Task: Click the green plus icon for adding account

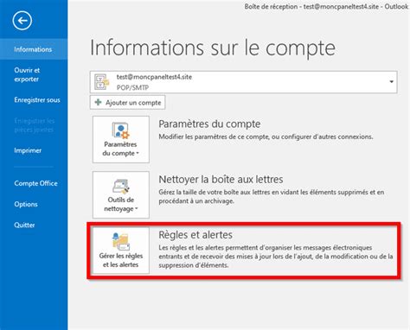Action: pos(98,102)
